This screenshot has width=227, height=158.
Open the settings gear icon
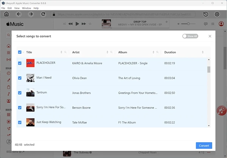coord(217,14)
